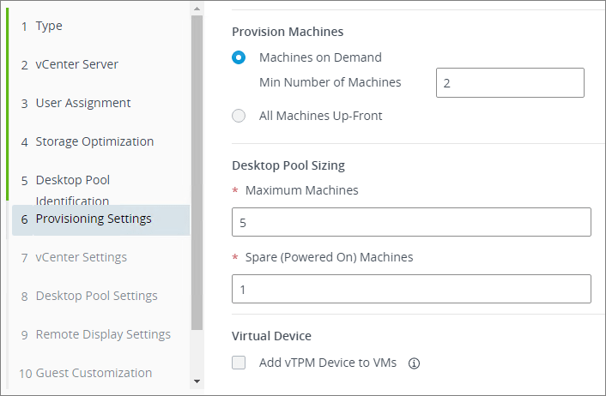Select Machines on Demand radio button
606x396 pixels.
(239, 57)
